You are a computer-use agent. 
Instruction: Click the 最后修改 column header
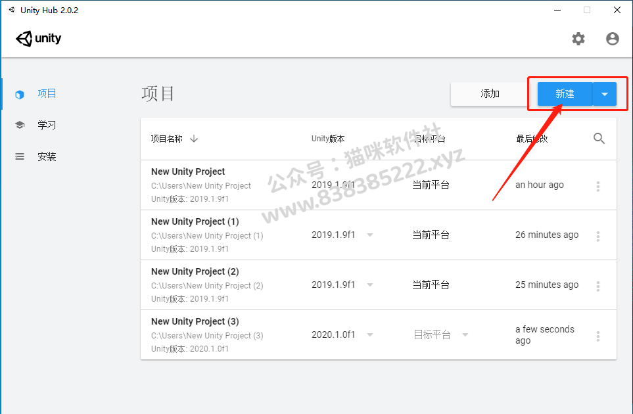point(532,139)
